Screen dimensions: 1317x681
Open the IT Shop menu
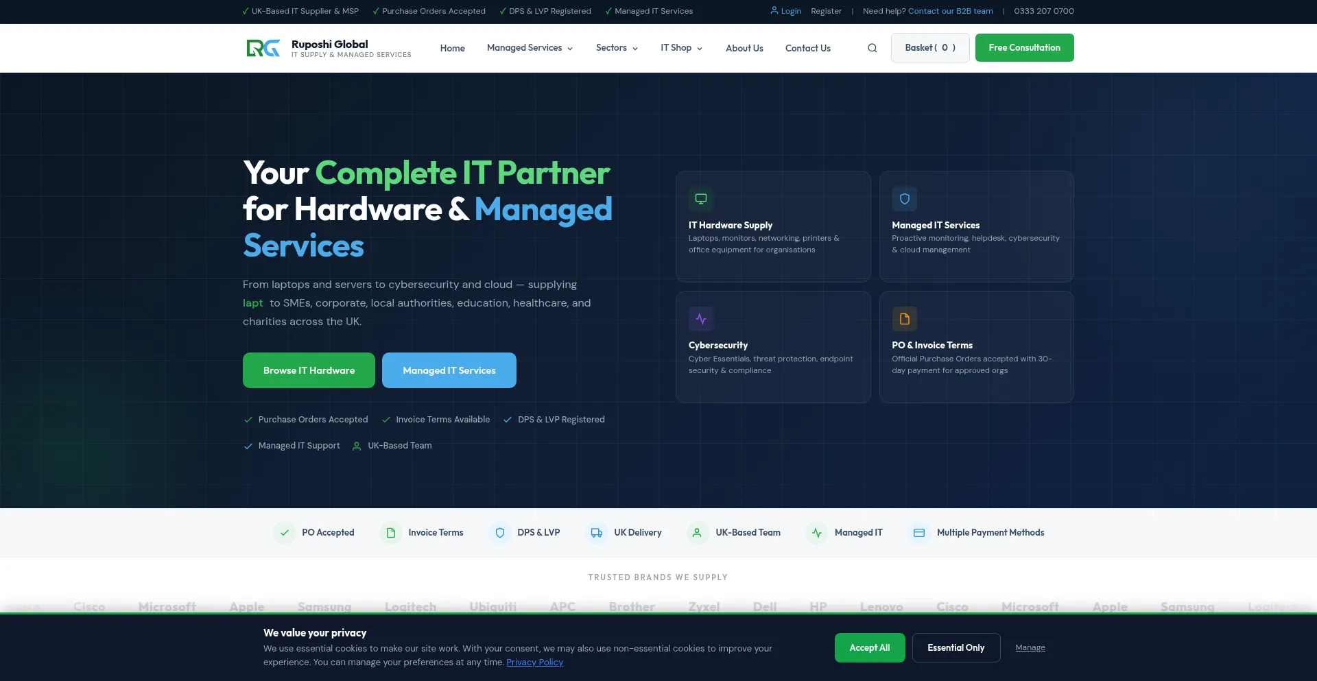tap(681, 48)
